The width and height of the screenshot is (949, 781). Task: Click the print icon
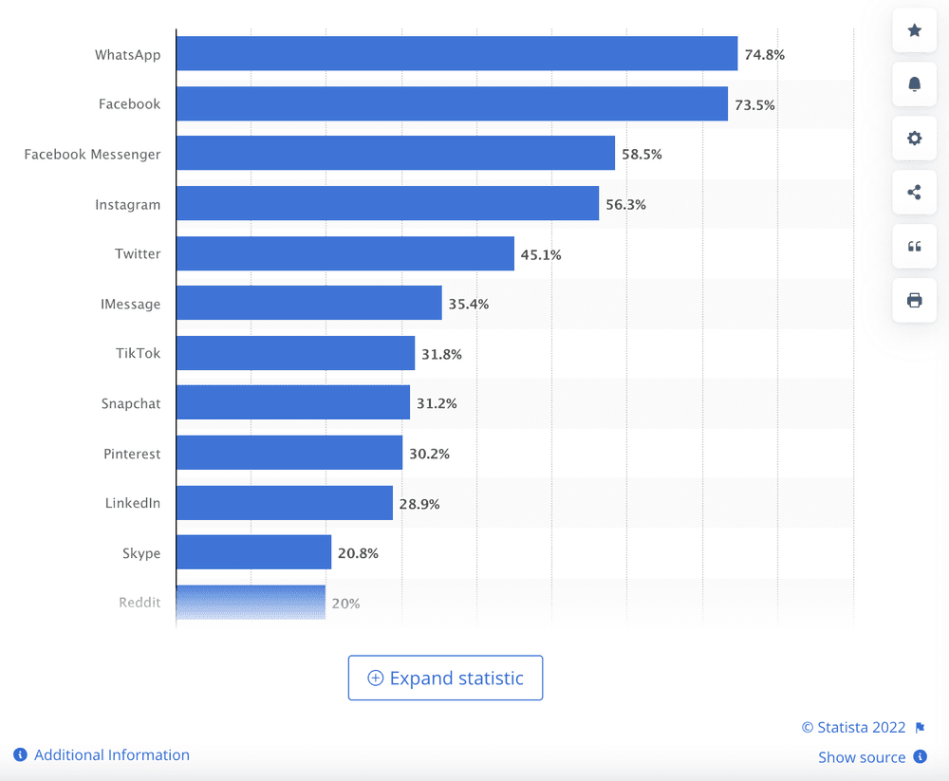pyautogui.click(x=914, y=300)
